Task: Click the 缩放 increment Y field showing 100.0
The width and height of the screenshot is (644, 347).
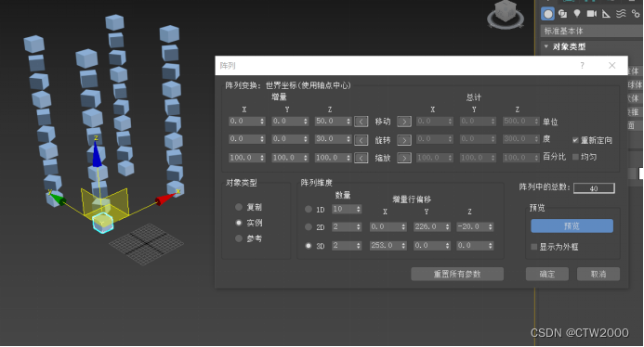Action: click(286, 158)
